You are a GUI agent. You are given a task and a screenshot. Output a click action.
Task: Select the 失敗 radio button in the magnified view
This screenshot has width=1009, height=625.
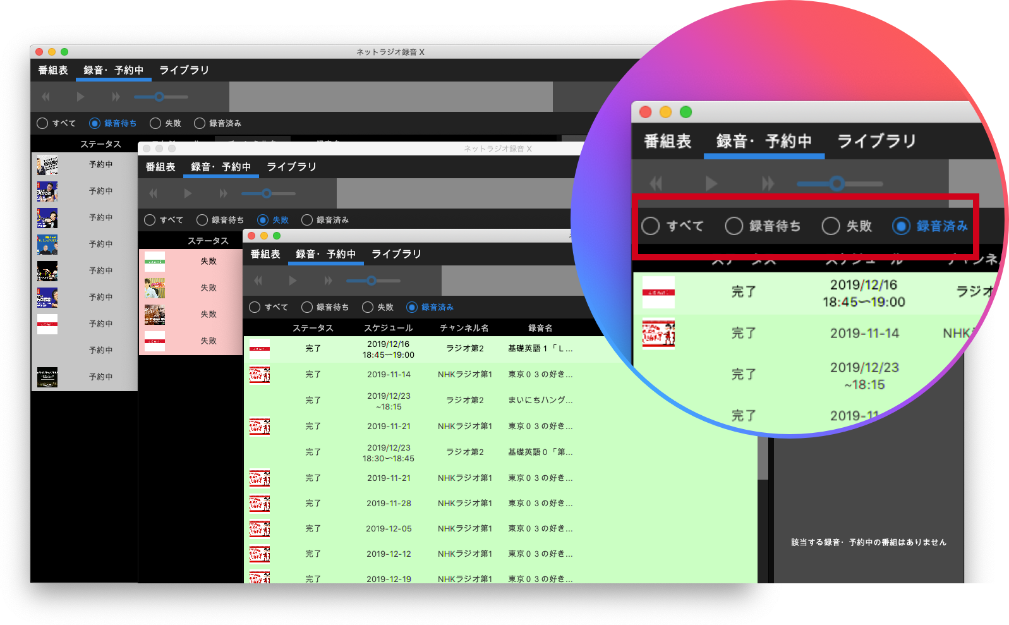click(x=831, y=226)
